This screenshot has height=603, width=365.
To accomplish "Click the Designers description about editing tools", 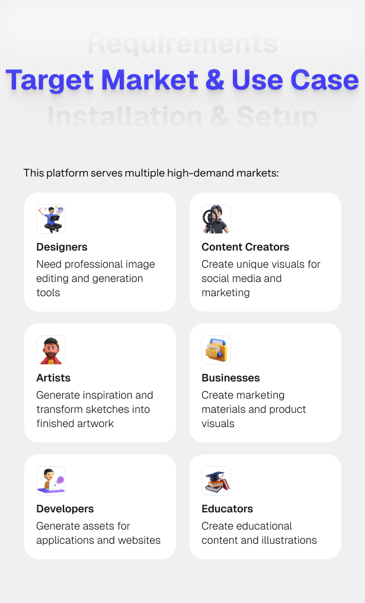I will pyautogui.click(x=95, y=278).
